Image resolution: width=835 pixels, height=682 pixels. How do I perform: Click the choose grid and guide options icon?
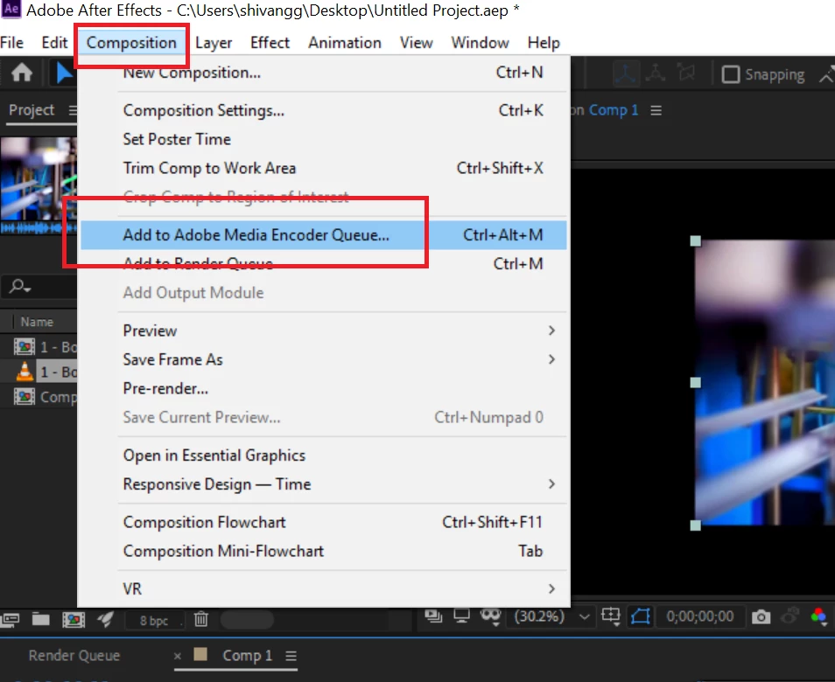click(611, 616)
